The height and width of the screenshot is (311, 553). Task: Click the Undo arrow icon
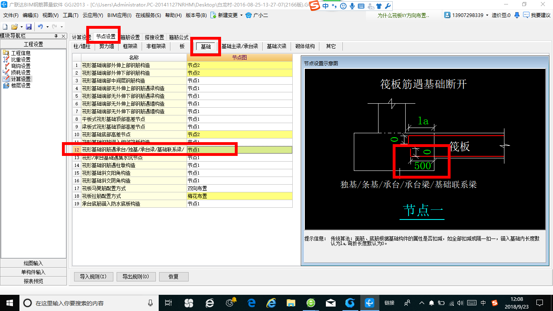[x=40, y=26]
